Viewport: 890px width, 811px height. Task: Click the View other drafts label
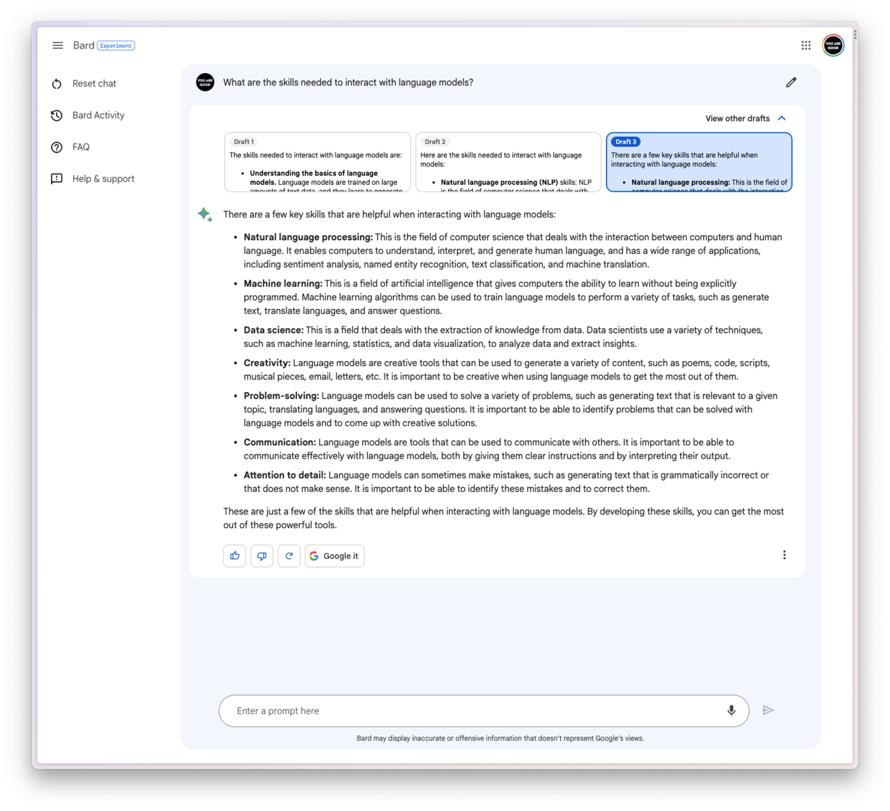coord(737,118)
